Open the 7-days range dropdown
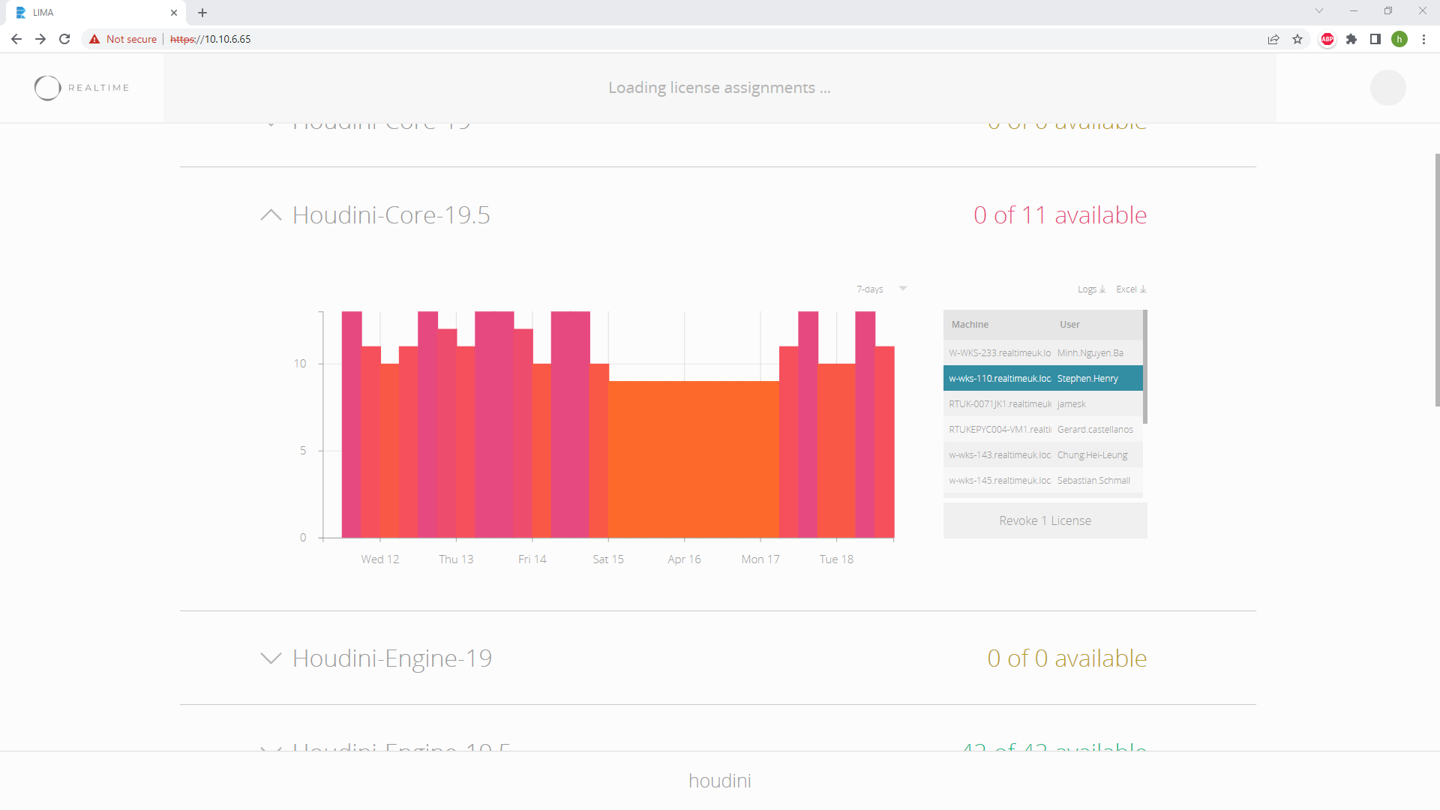The image size is (1440, 810). click(x=881, y=289)
